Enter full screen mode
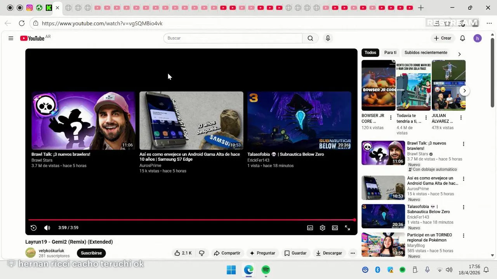The width and height of the screenshot is (497, 279). (x=347, y=228)
